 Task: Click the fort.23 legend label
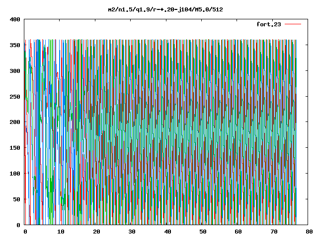click(x=269, y=24)
